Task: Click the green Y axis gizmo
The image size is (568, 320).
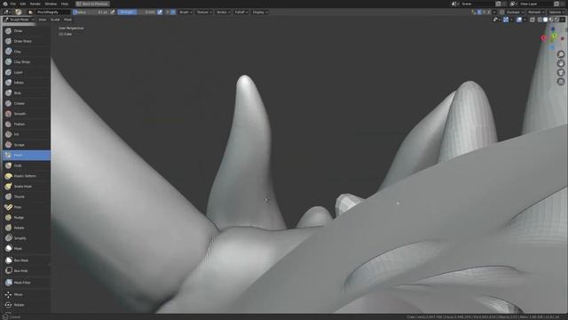Action: click(x=555, y=36)
